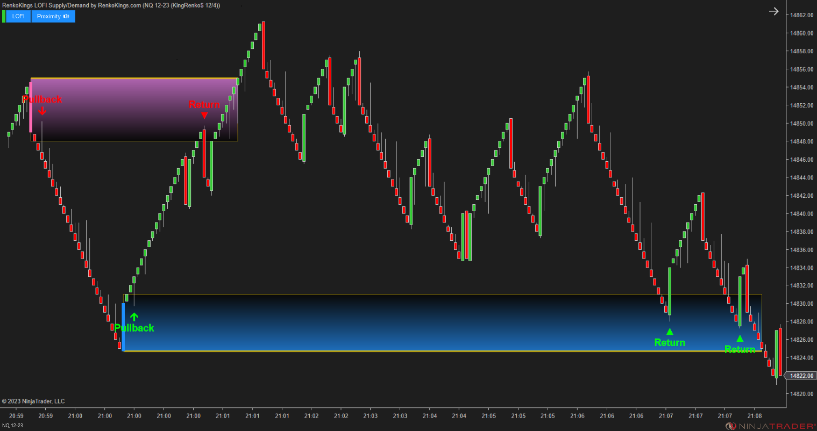This screenshot has height=431, width=817.
Task: Click the green indicator status strip
Action: tap(4, 16)
